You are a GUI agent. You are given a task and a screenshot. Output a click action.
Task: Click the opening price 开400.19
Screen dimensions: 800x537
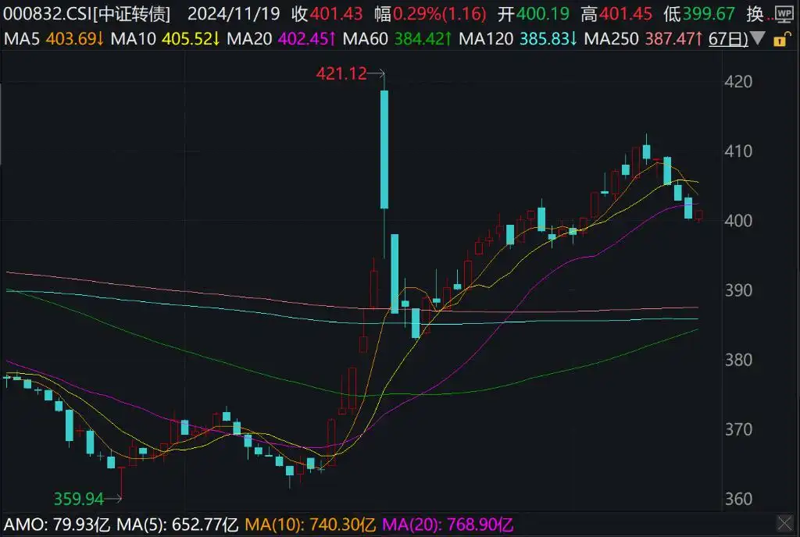533,14
